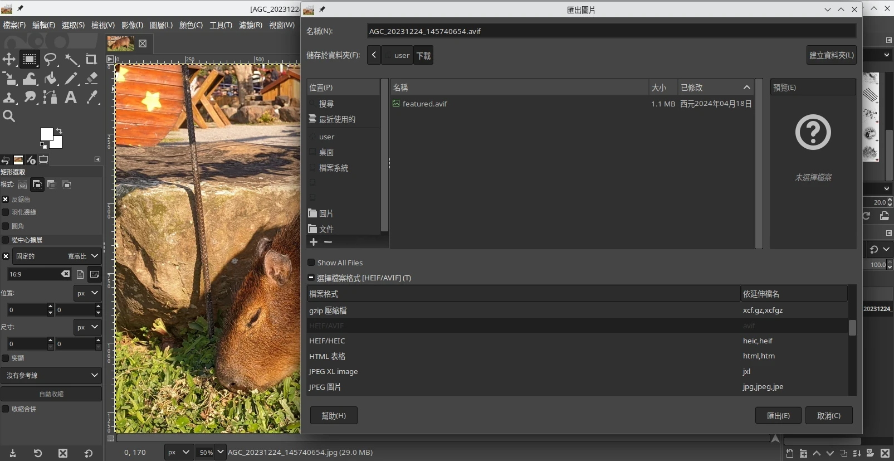894x461 pixels.
Task: Activate the Text tool
Action: click(71, 98)
